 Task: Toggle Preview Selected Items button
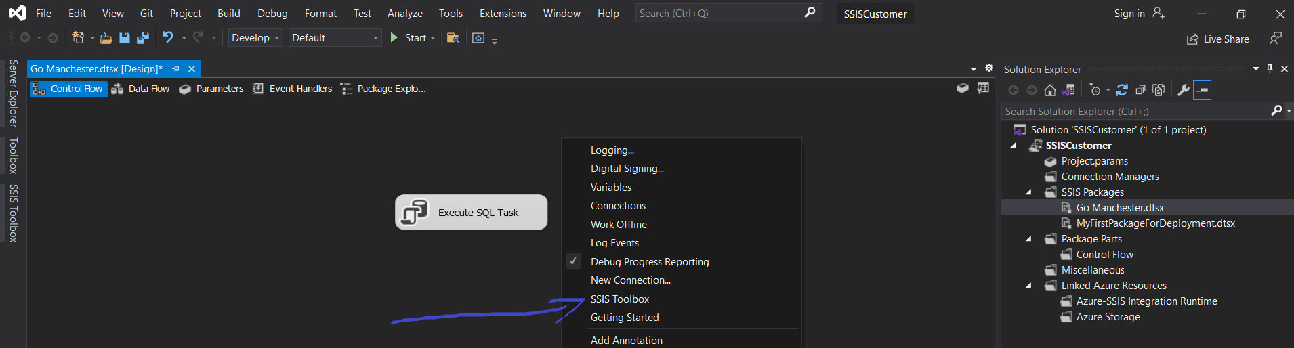tap(1203, 90)
